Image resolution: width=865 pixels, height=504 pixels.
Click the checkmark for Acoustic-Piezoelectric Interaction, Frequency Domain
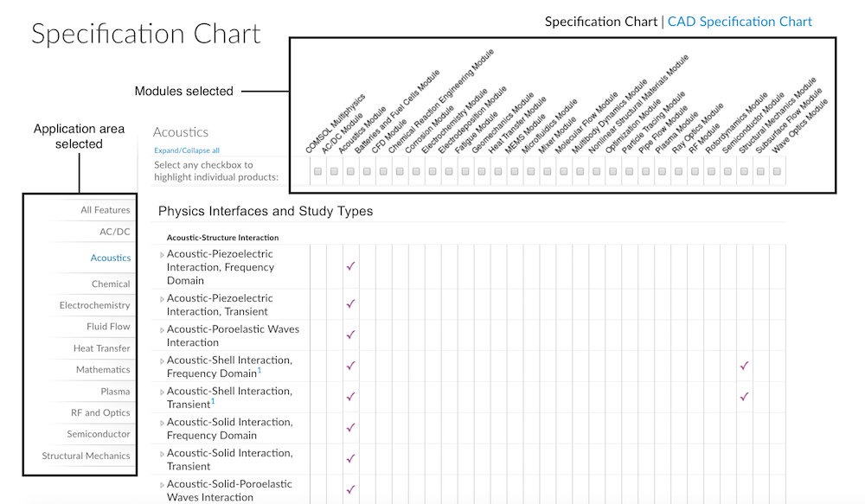[350, 267]
